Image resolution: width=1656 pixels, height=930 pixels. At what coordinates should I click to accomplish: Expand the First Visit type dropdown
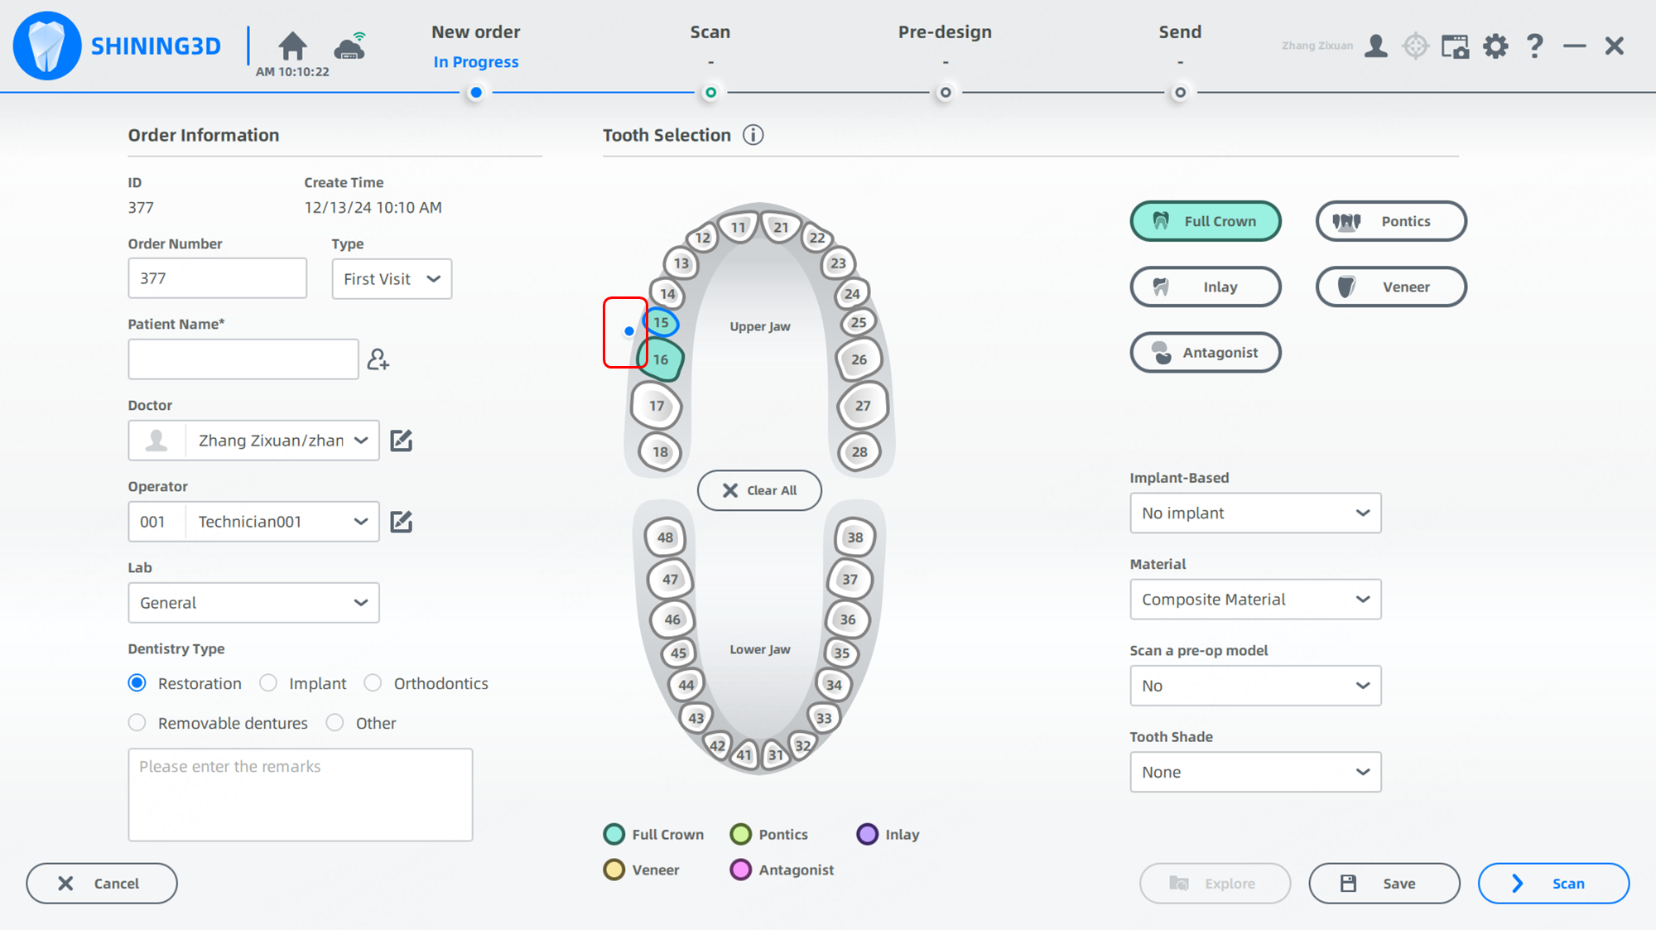click(x=392, y=279)
